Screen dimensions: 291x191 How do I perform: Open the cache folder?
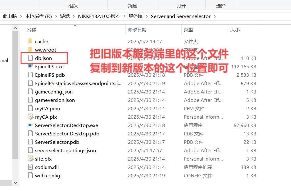[41, 41]
